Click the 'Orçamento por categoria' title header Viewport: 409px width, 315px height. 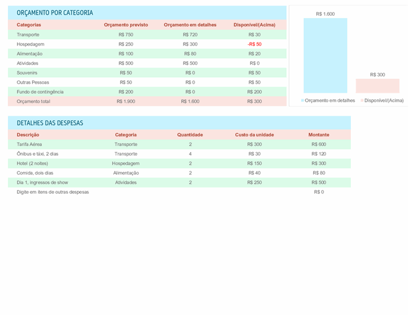pos(55,13)
